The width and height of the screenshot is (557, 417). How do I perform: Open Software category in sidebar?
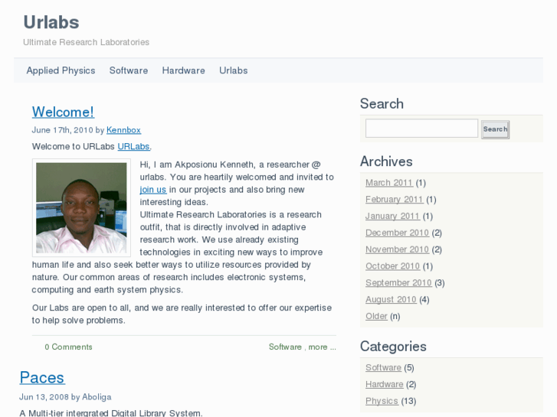pos(383,368)
